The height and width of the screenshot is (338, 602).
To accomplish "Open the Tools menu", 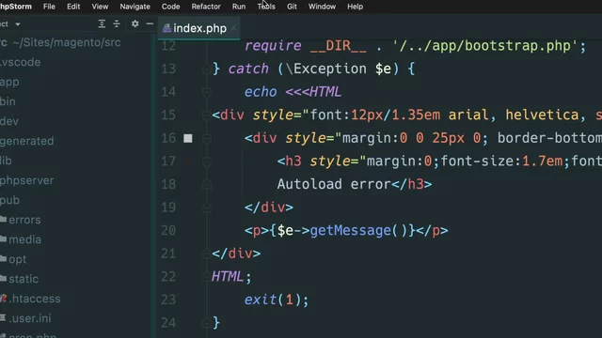I will point(266,7).
